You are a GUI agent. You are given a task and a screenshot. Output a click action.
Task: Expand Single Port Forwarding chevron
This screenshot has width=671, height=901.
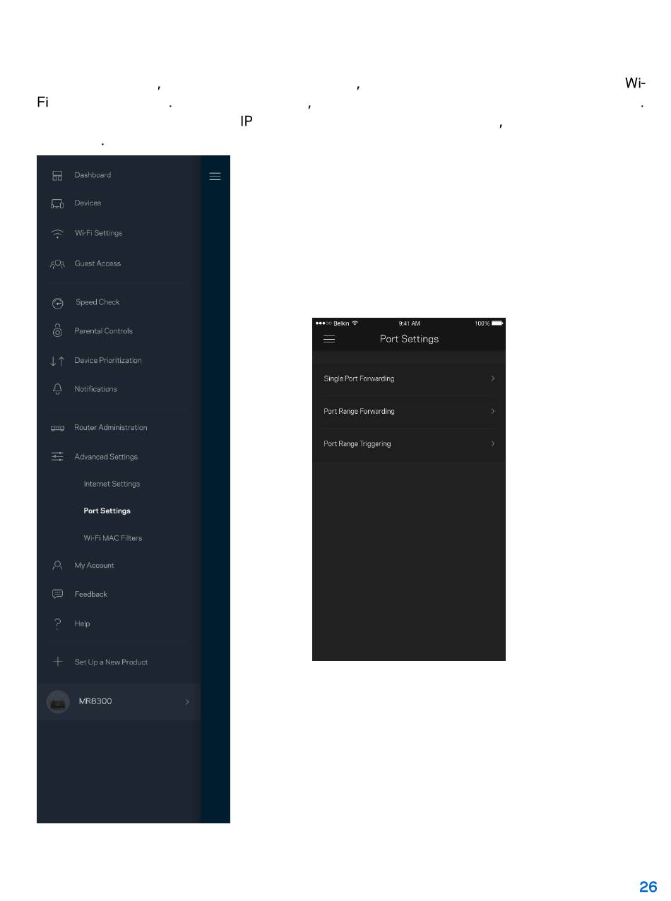pyautogui.click(x=493, y=378)
